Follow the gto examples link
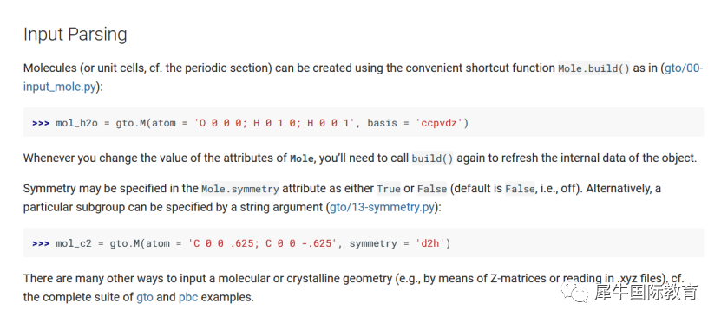This screenshot has width=721, height=323. 144,297
